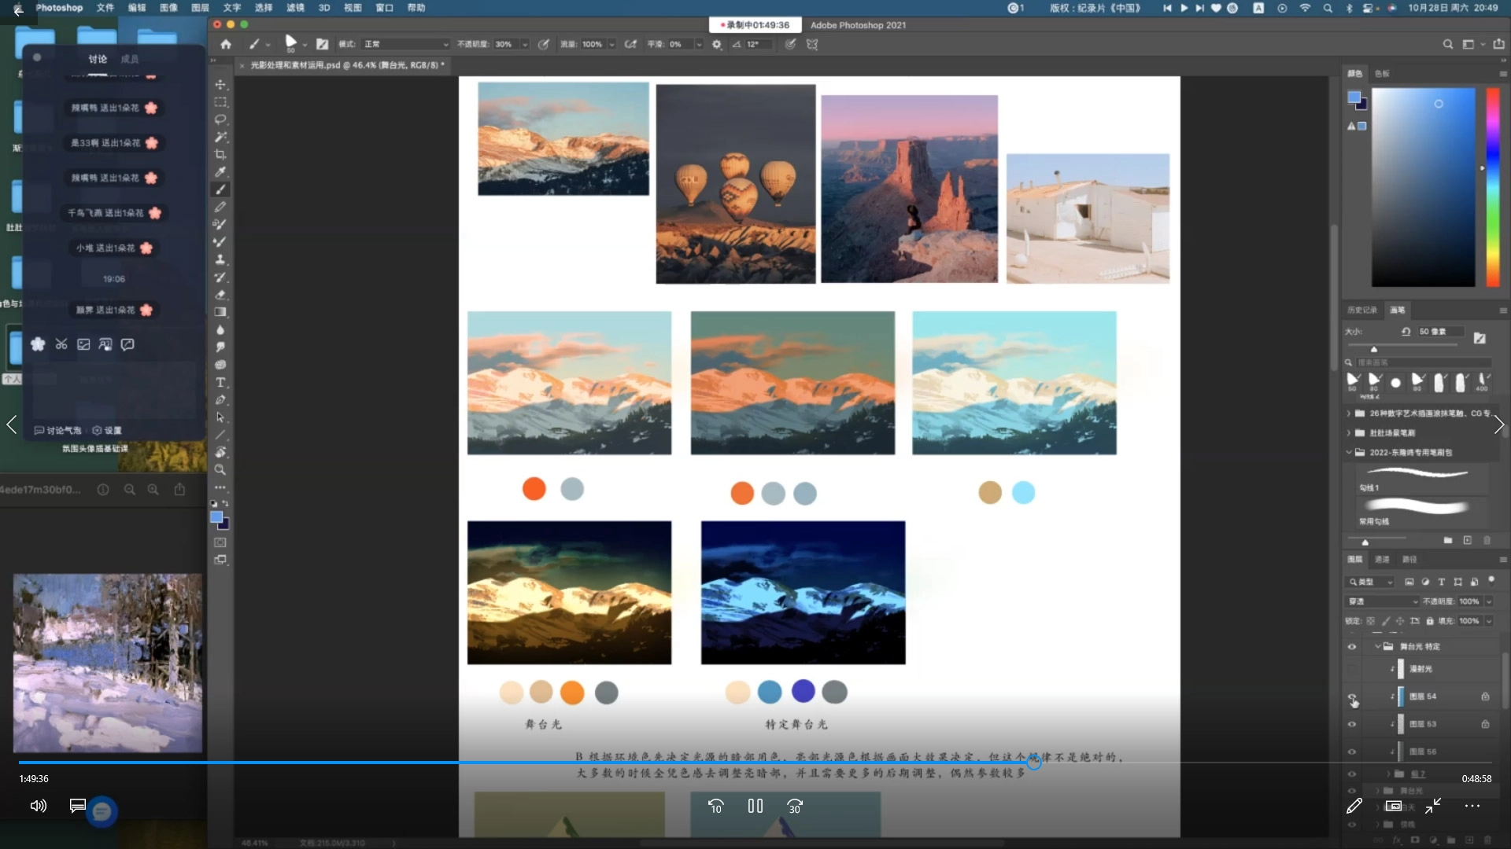Select the Eyedropper tool

(x=220, y=171)
